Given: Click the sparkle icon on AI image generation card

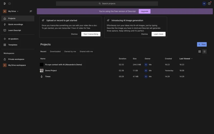Looking at the screenshot, I should 108,20.
